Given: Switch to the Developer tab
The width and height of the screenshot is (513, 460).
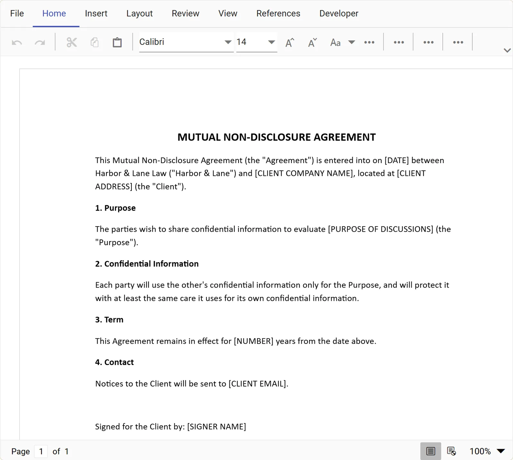Looking at the screenshot, I should pos(339,13).
